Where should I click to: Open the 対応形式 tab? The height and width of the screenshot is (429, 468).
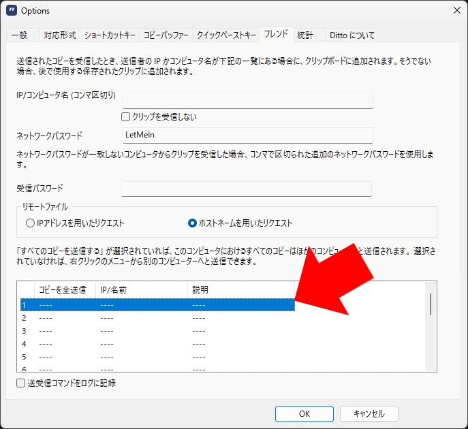[x=60, y=35]
